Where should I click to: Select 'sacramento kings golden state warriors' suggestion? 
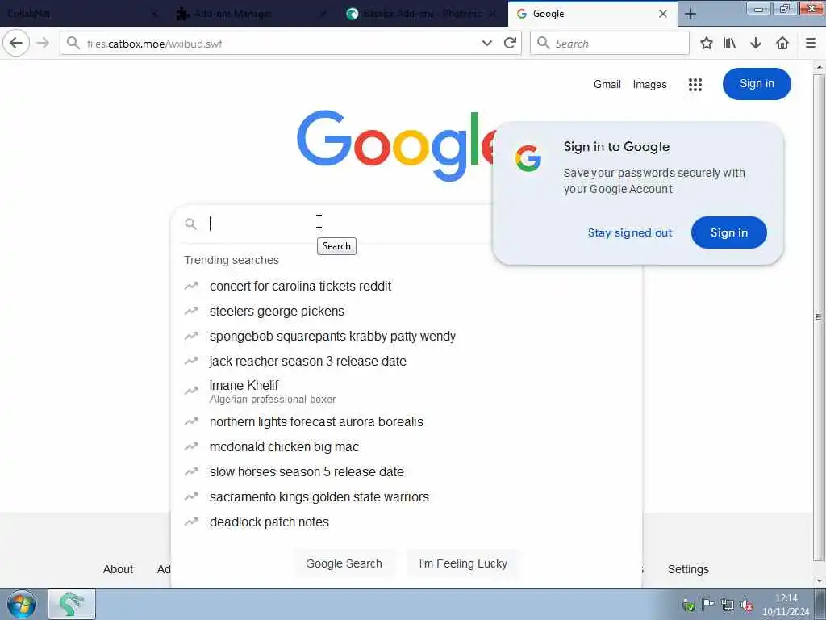(407, 496)
